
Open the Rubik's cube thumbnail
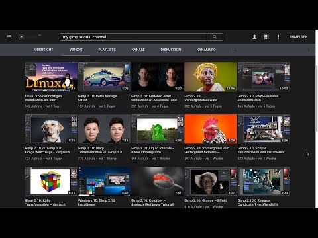click(51, 181)
